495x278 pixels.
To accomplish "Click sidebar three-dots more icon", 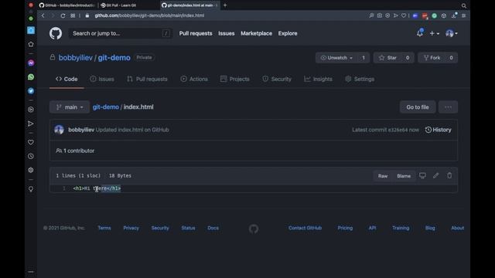I will click(x=31, y=272).
